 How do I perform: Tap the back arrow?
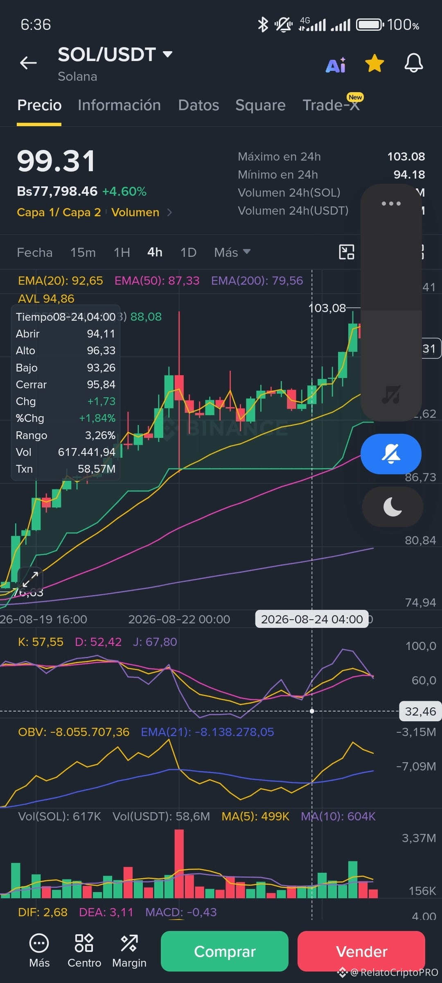coord(28,63)
